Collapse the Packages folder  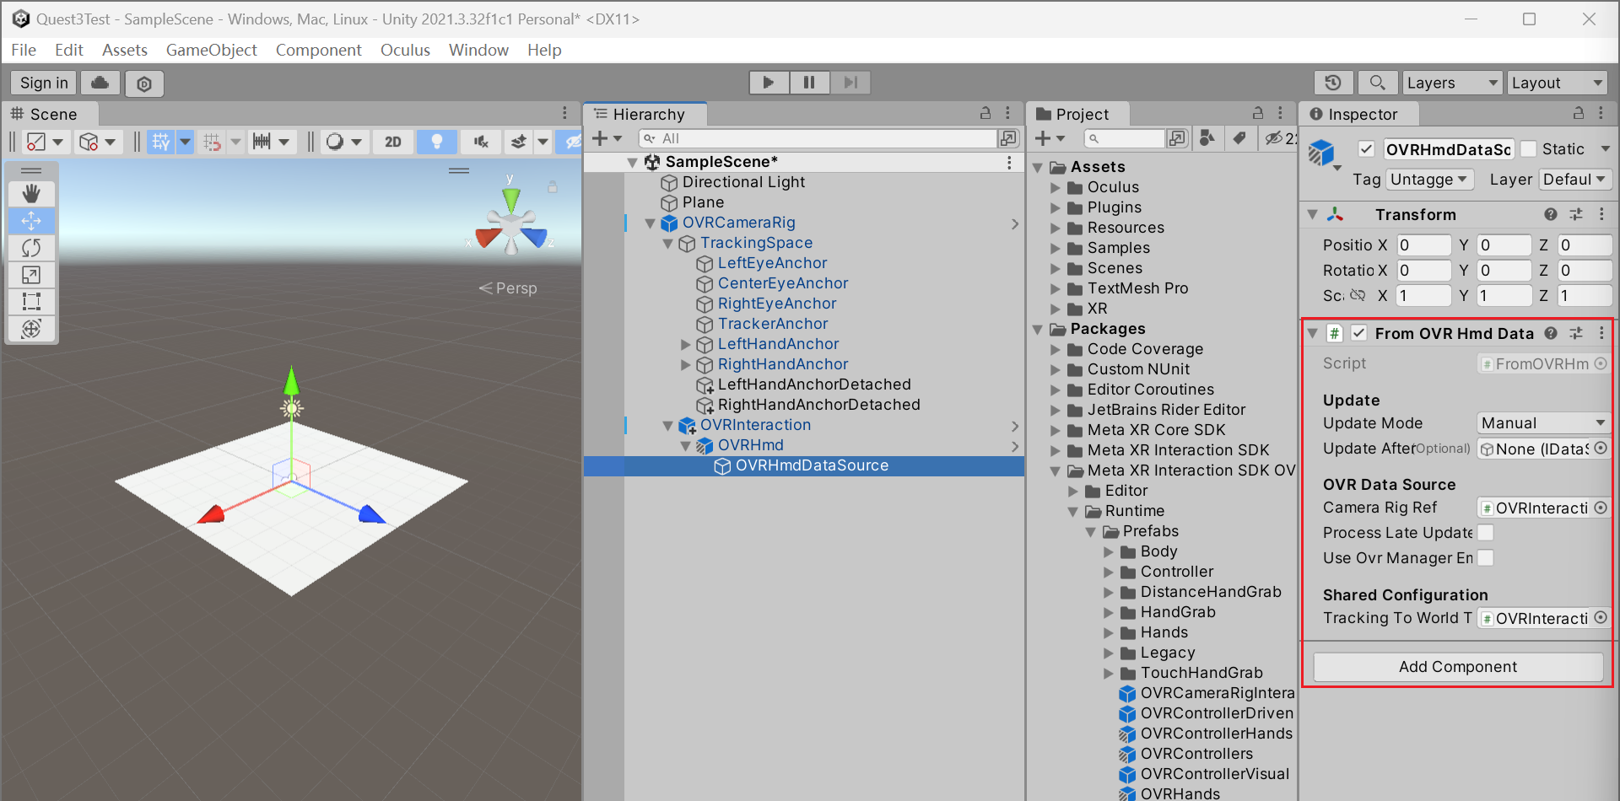[1038, 329]
